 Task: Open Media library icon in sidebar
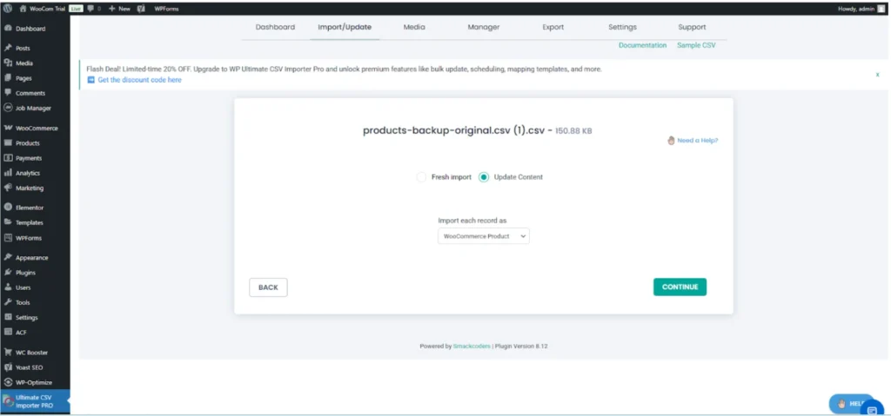pyautogui.click(x=8, y=63)
